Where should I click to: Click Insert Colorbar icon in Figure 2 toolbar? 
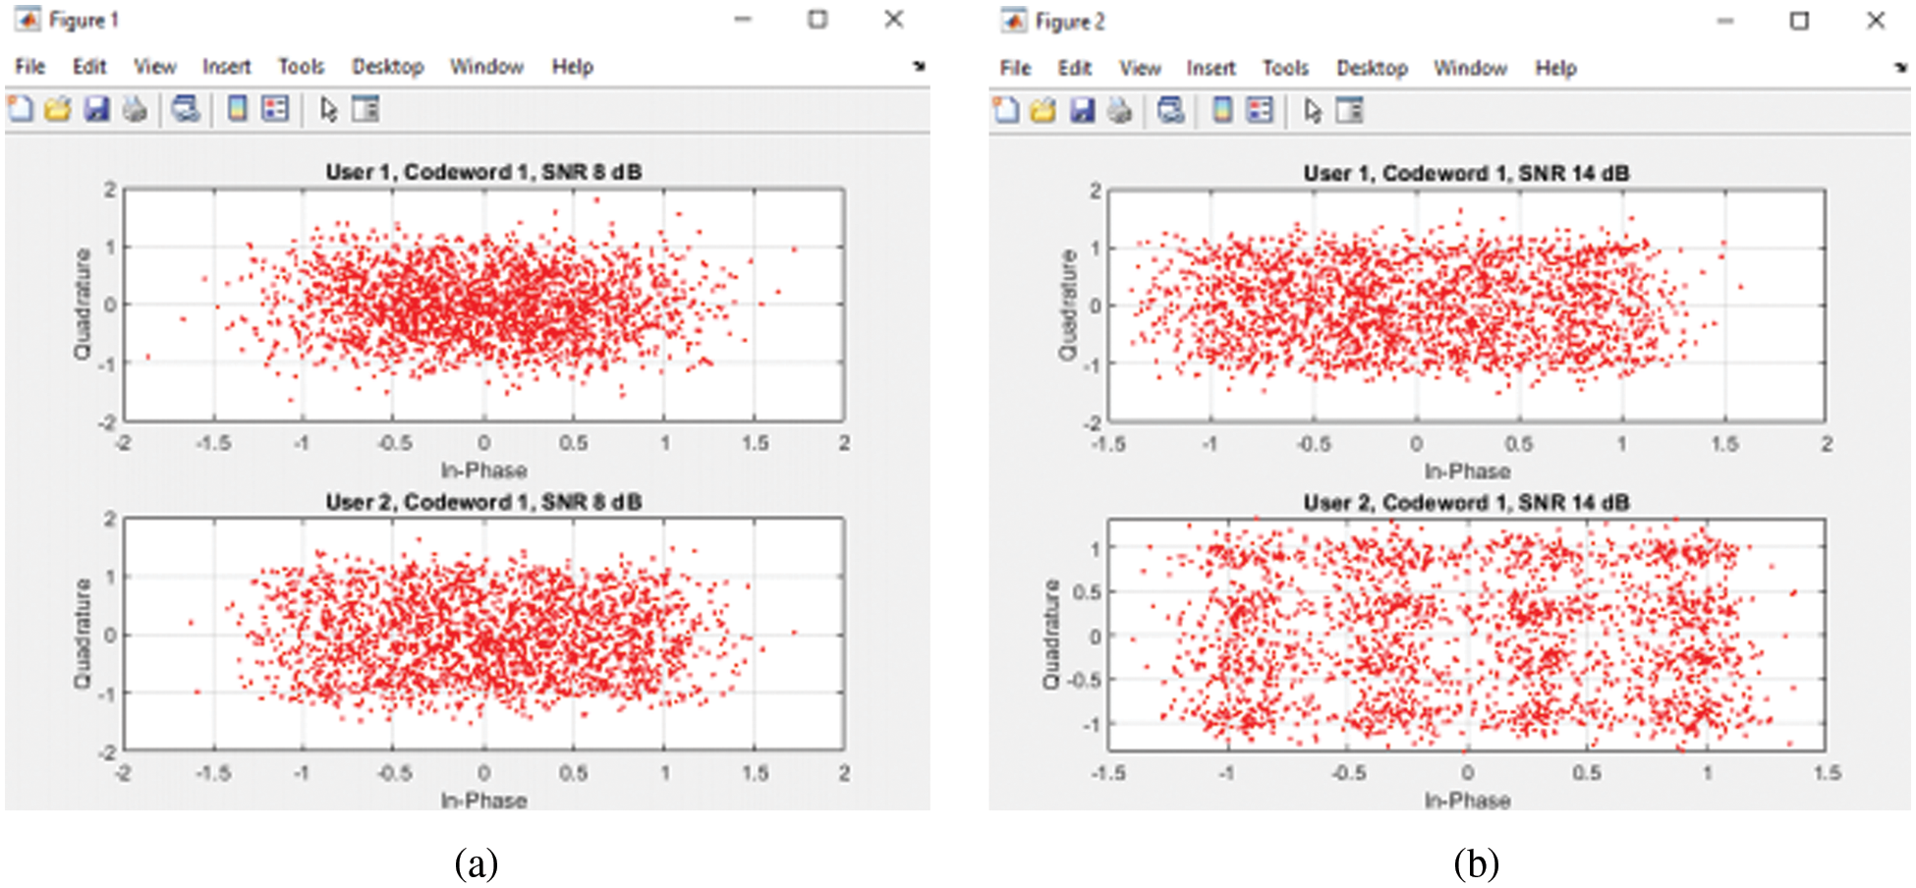[x=1221, y=110]
